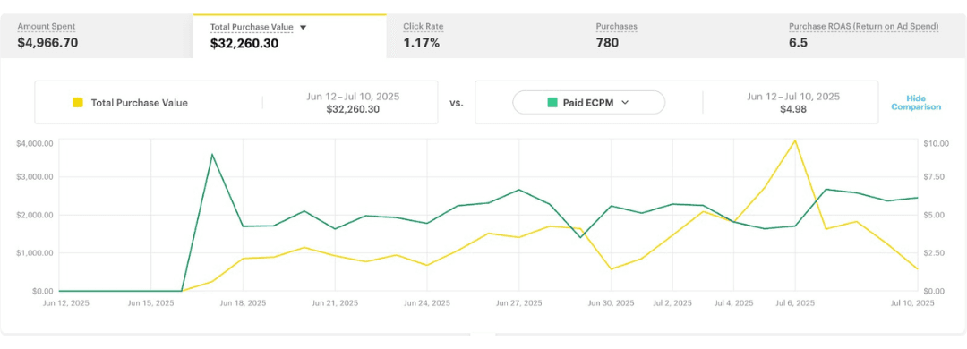Click the Jun 18, 2025 axis label

point(243,303)
